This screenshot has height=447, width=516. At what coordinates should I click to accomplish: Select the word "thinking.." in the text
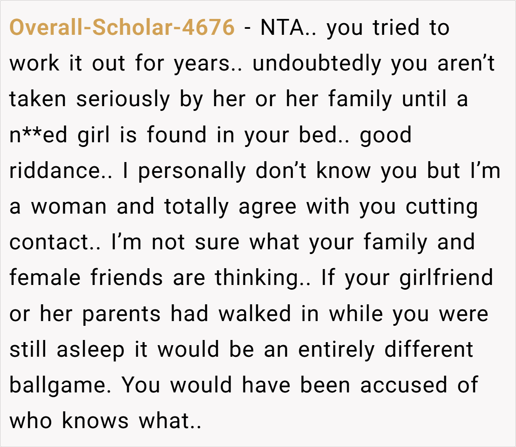pyautogui.click(x=263, y=279)
